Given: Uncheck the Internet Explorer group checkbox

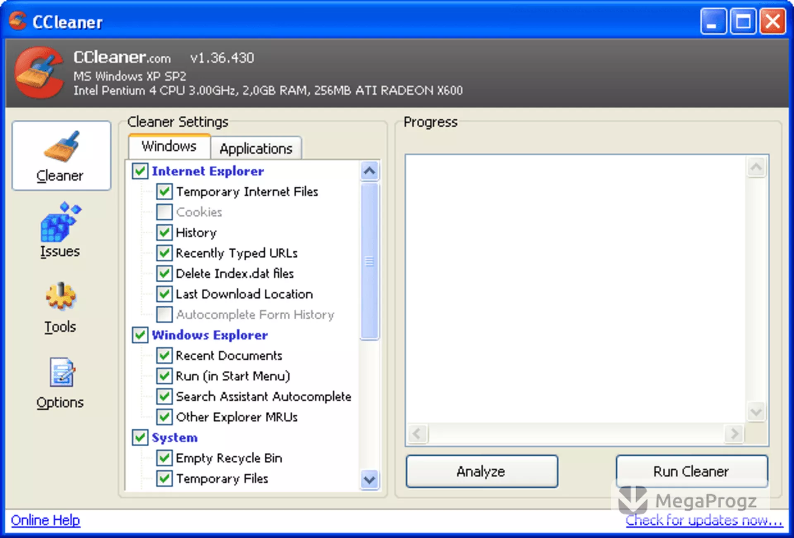Looking at the screenshot, I should [x=140, y=171].
